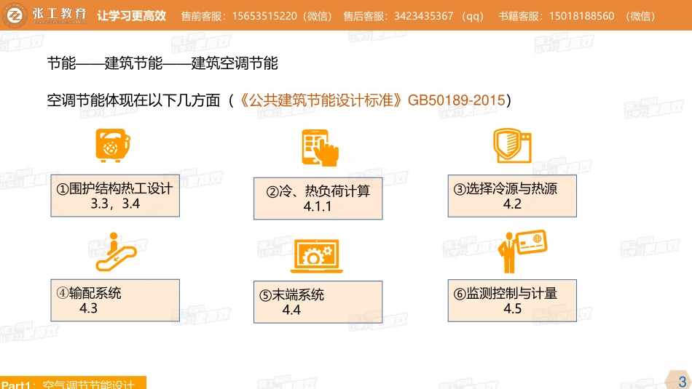Click the text 空调节能体现在以下几方面

(133, 100)
